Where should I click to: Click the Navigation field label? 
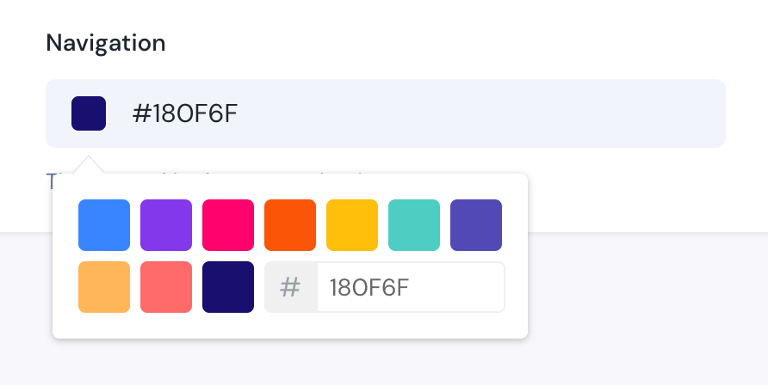point(106,42)
